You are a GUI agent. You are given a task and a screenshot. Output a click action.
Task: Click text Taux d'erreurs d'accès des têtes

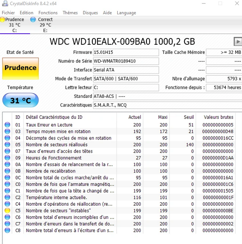[x=59, y=151]
